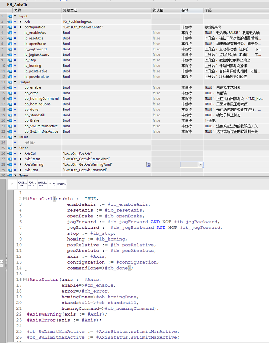Image resolution: width=269 pixels, height=343 pixels.
Task: Insert FOR TO DO loop template
Action: pyautogui.click(x=32, y=184)
